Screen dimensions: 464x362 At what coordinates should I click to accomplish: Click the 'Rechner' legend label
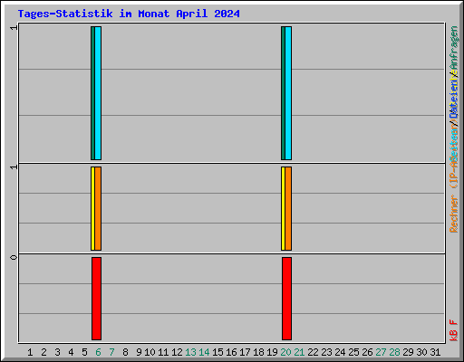coord(454,214)
